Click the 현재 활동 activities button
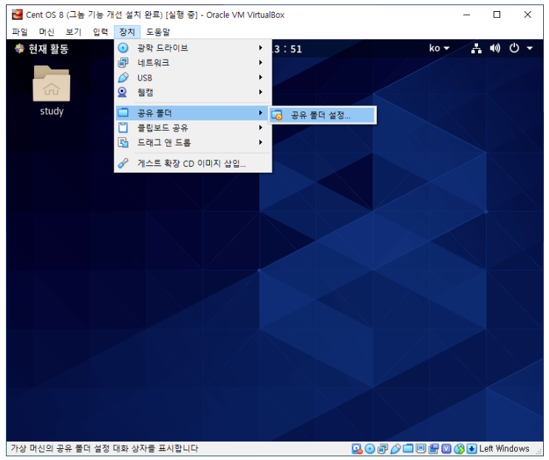 tap(42, 49)
